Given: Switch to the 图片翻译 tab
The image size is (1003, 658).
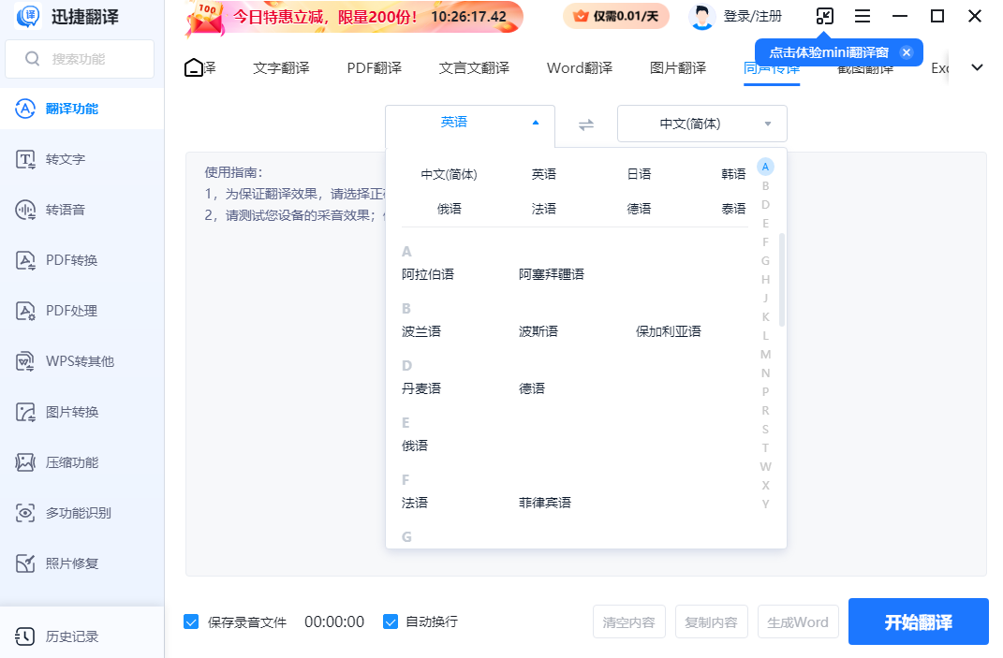Looking at the screenshot, I should click(x=678, y=67).
